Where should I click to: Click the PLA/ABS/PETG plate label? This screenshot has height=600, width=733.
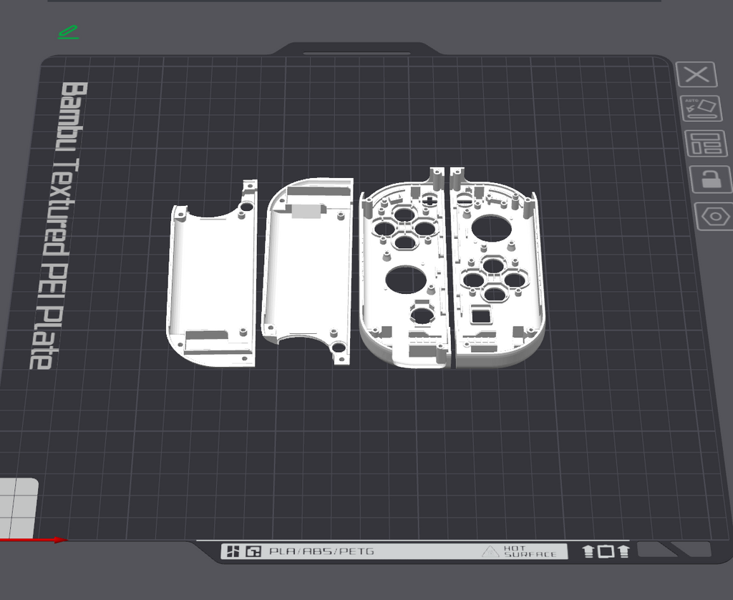point(321,551)
